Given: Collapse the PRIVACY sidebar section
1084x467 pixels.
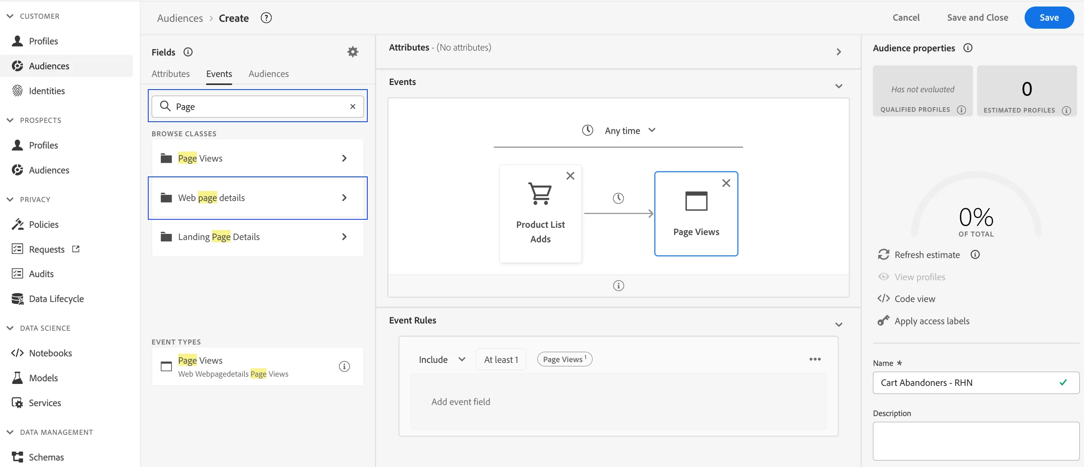Looking at the screenshot, I should [10, 199].
